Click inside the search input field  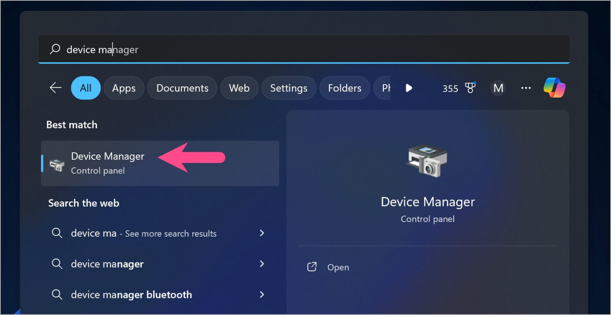pos(199,49)
